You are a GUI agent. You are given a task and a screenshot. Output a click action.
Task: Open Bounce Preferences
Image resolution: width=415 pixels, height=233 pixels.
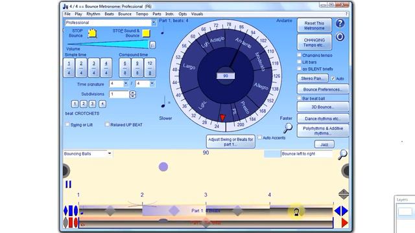click(323, 89)
